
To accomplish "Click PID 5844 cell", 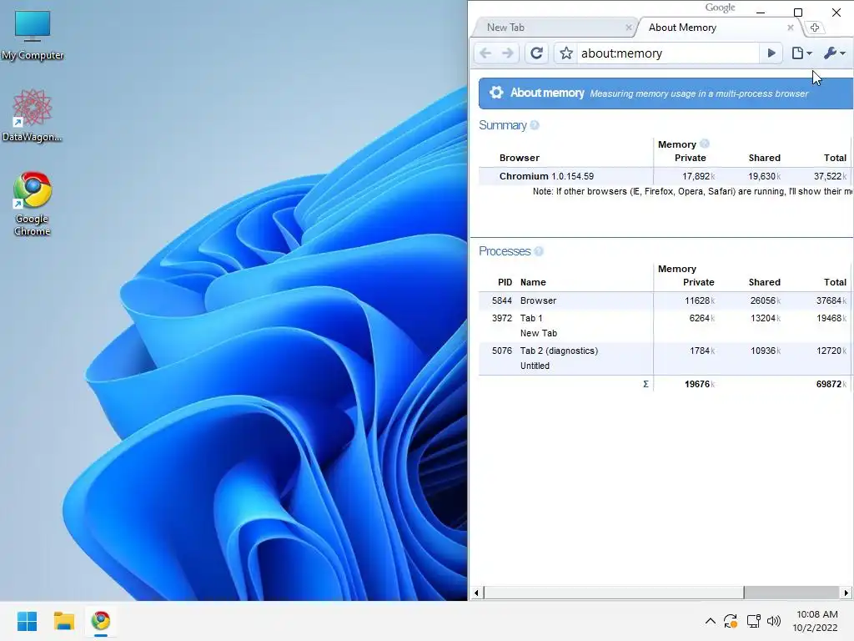I will tap(501, 300).
